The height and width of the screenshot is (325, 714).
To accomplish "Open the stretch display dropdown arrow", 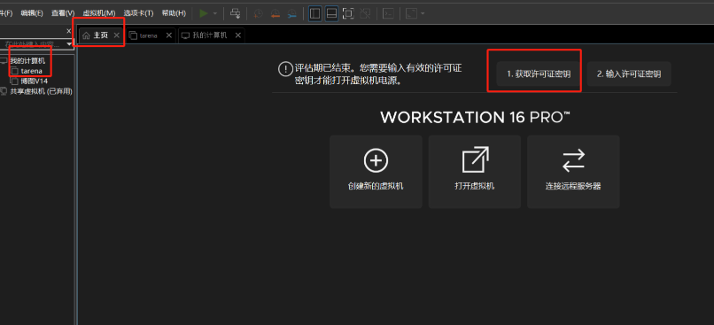I will click(423, 13).
